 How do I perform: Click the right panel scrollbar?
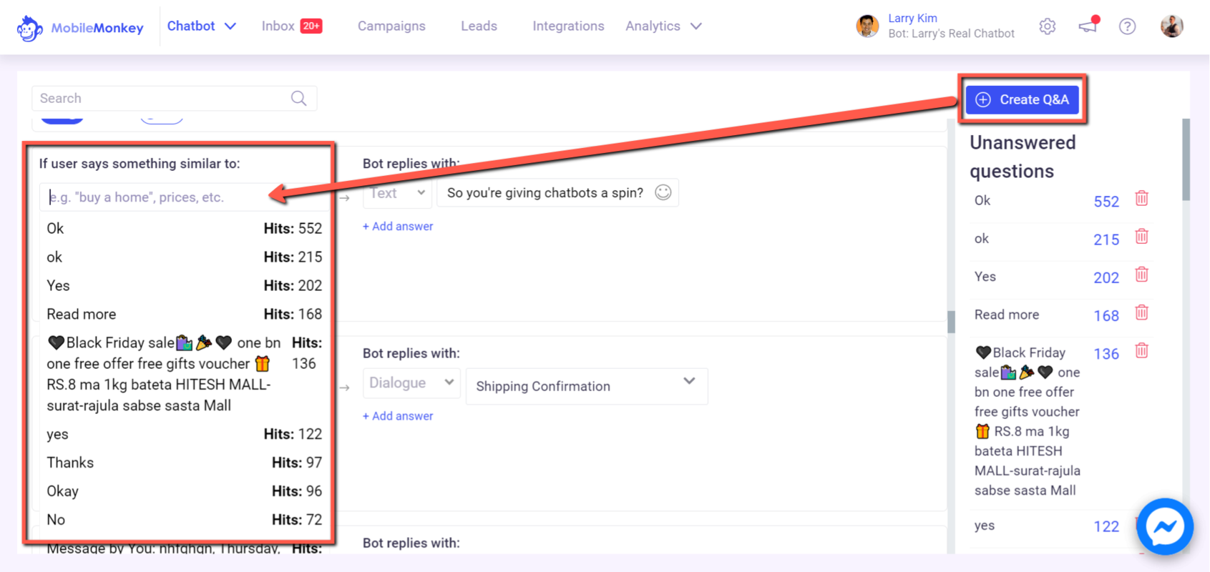[1186, 160]
